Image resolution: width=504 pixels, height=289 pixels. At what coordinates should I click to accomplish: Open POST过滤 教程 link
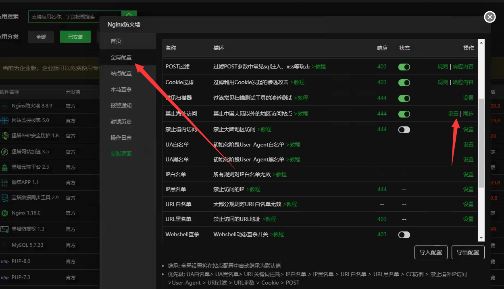pos(319,66)
